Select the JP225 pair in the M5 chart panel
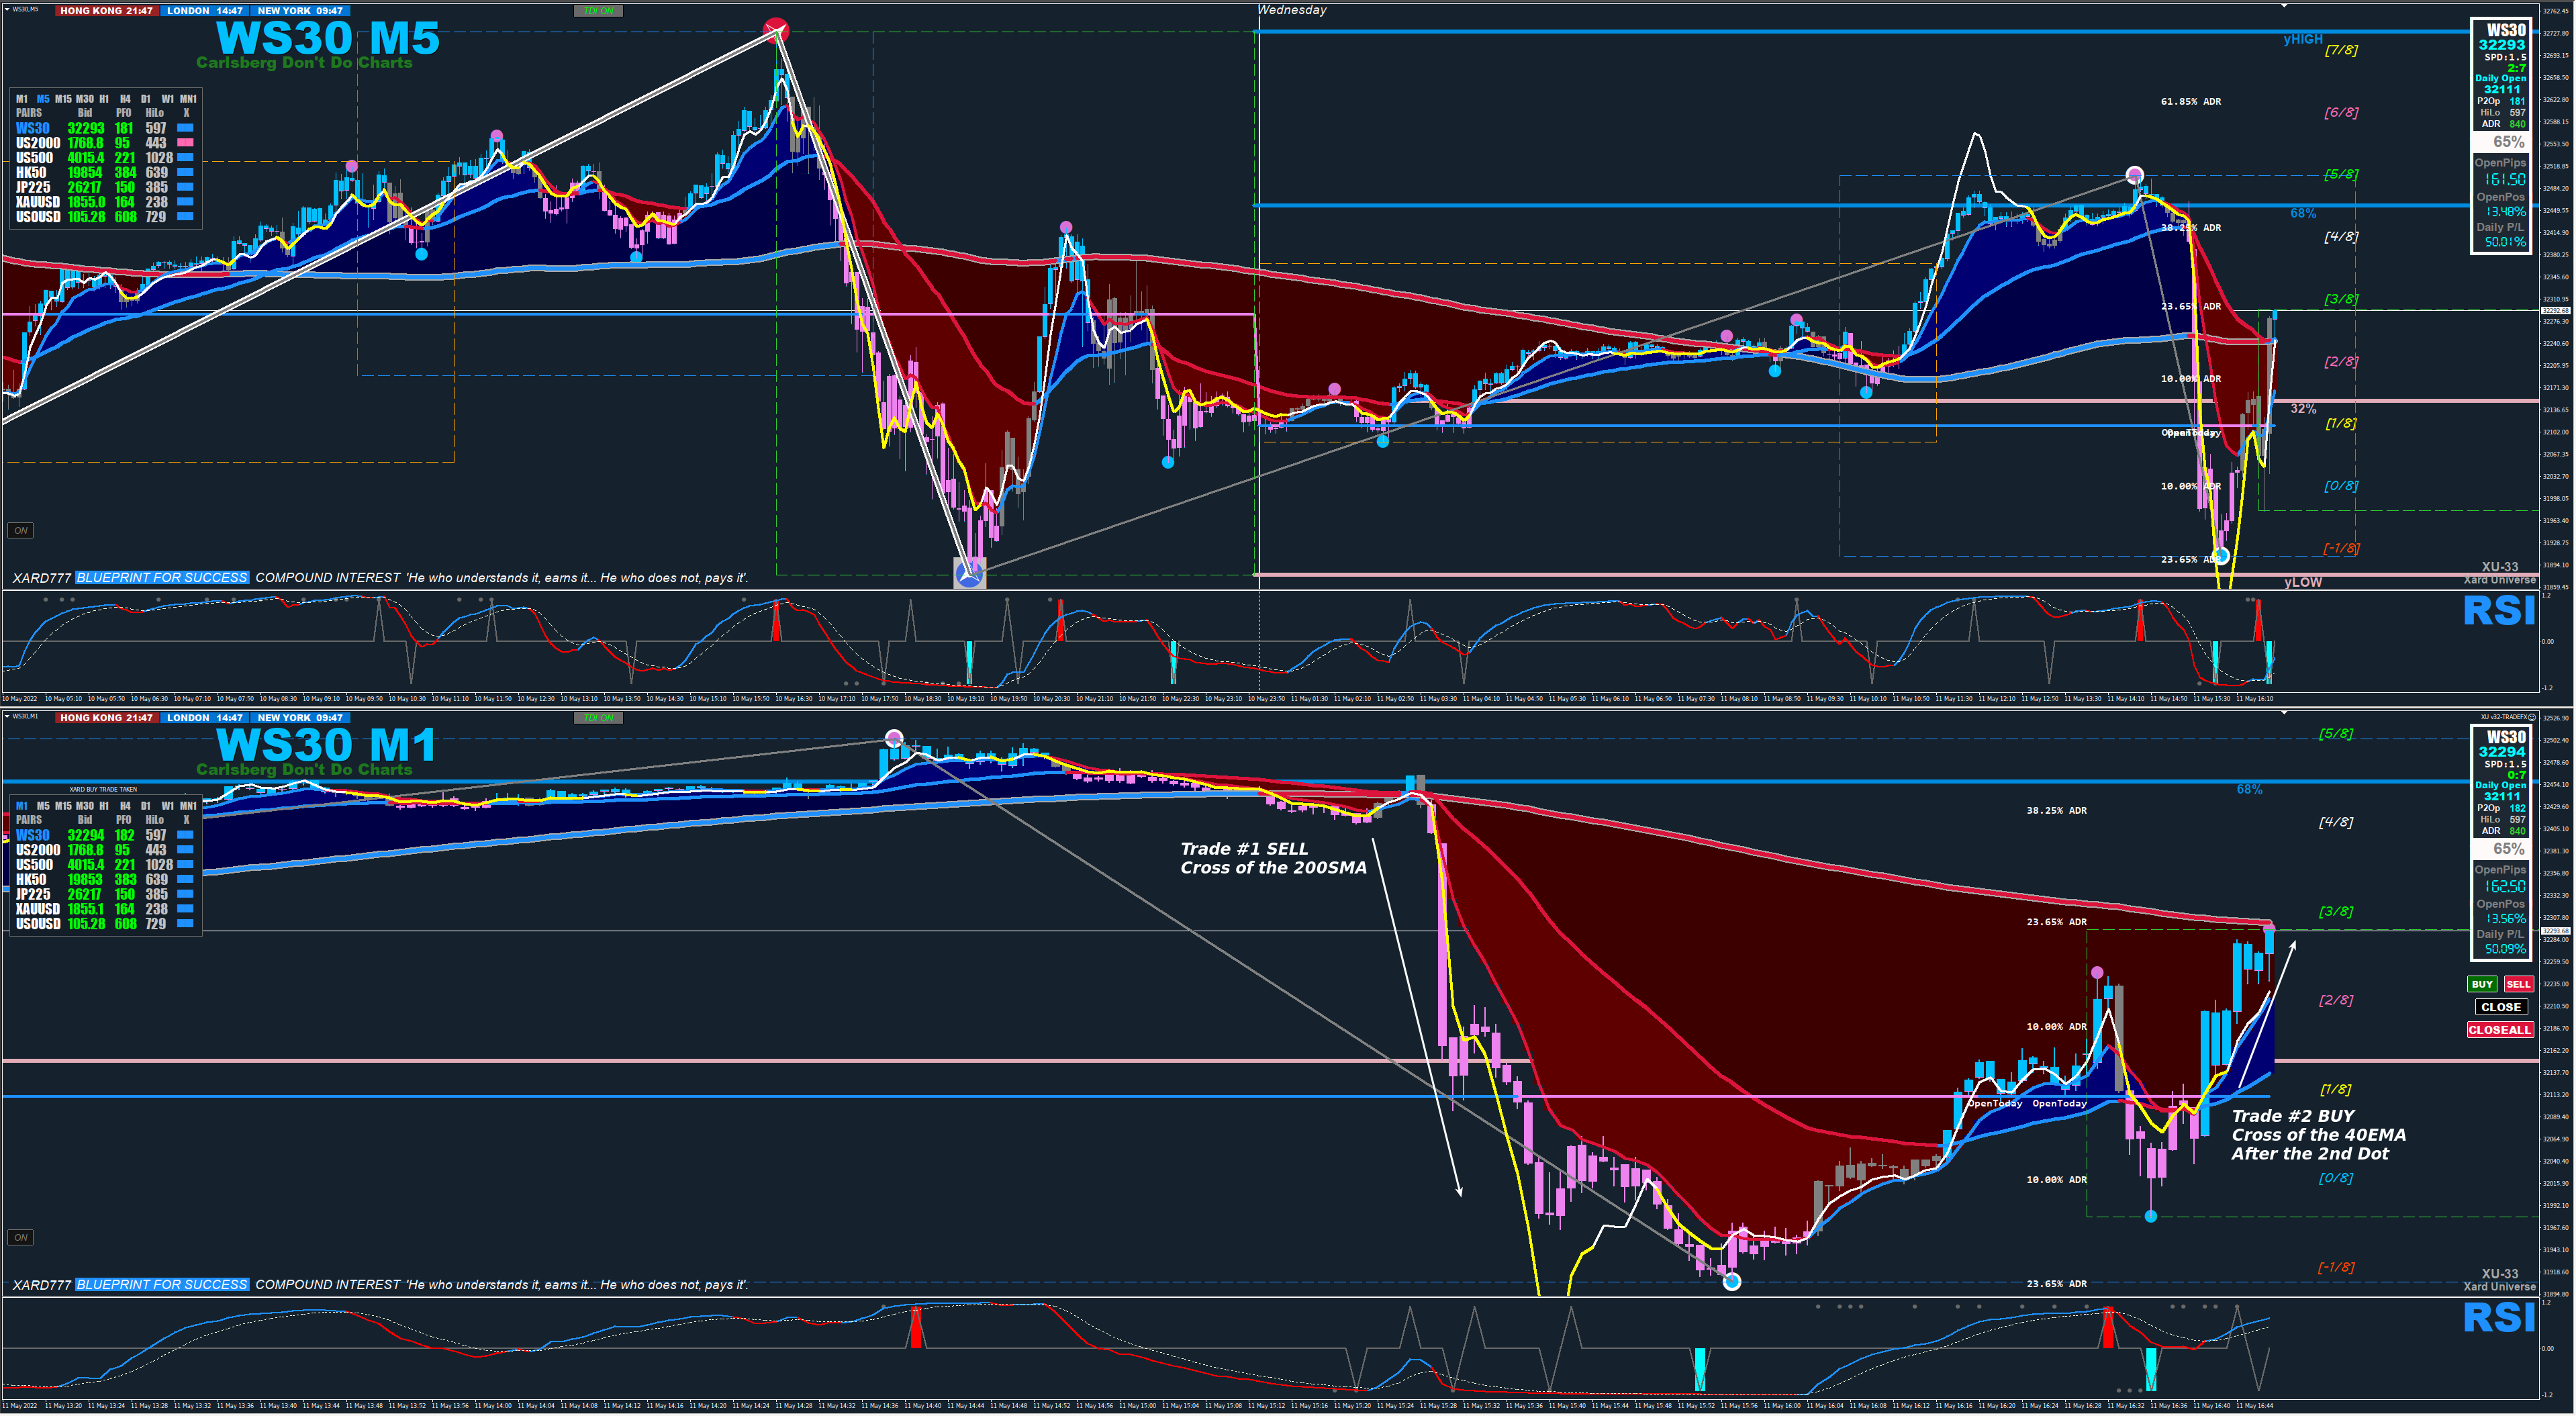Image resolution: width=2576 pixels, height=1416 pixels. 33,187
